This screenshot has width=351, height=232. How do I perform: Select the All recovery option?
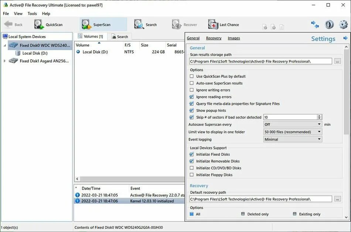coord(192,214)
